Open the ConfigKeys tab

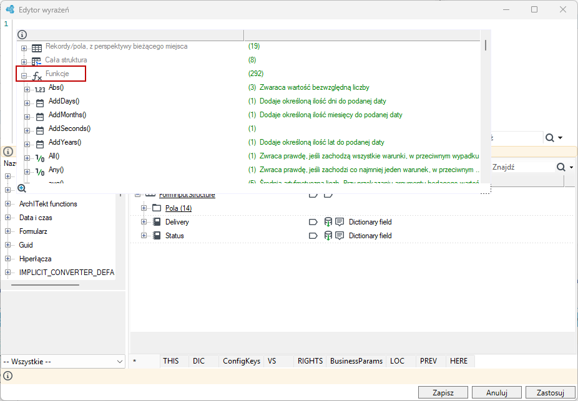[x=242, y=361]
